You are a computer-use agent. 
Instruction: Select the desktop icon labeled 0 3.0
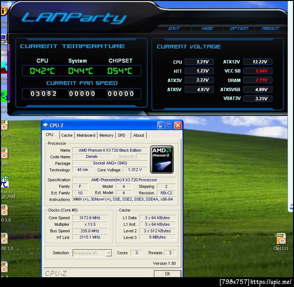pos(5,213)
